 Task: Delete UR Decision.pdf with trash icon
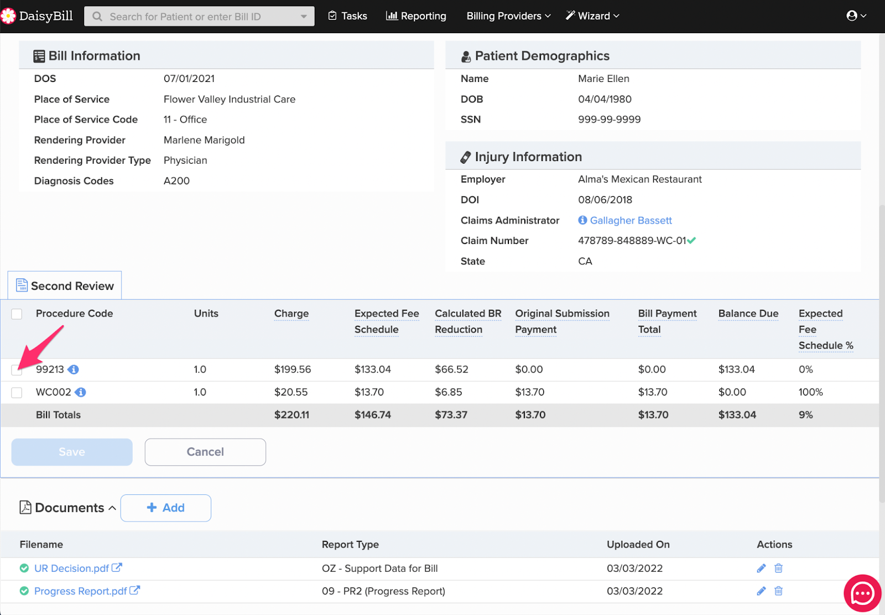pyautogui.click(x=778, y=568)
